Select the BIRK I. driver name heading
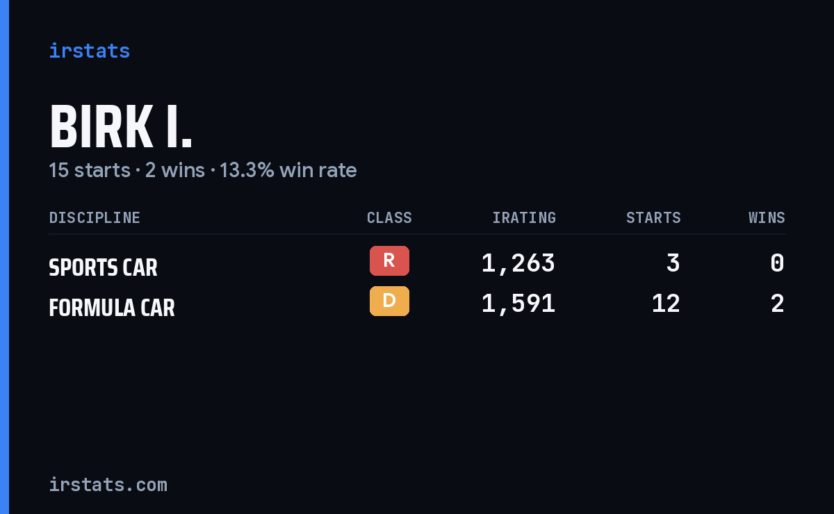The width and height of the screenshot is (834, 514). (x=120, y=127)
